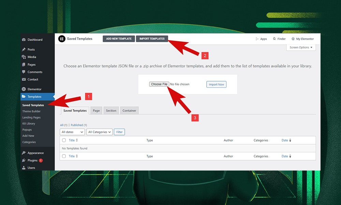Sort templates by the Date column link
The image size is (341, 205).
285,140
